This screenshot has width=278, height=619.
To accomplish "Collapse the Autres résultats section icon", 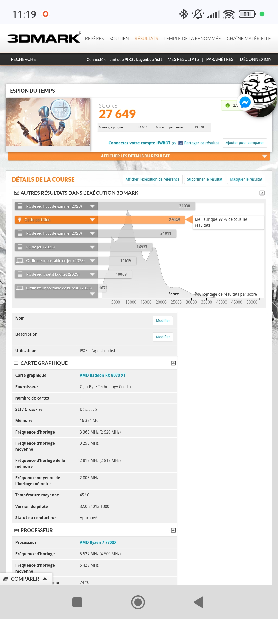I will pos(262,193).
